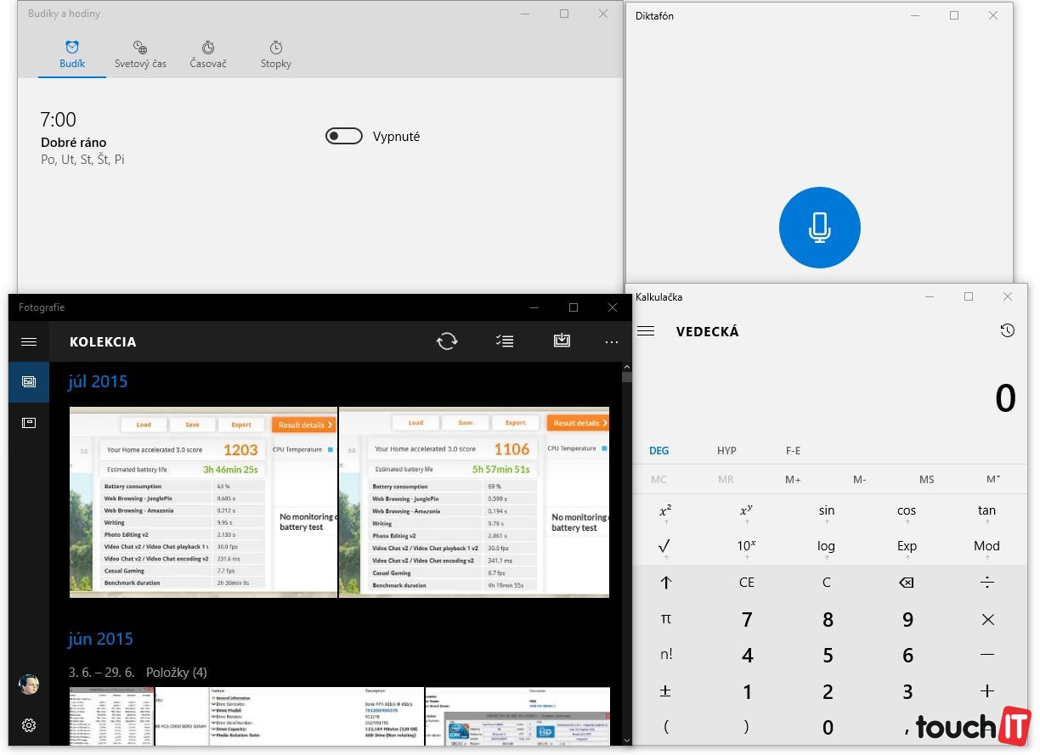This screenshot has width=1040, height=755.
Task: Toggle F-E exponential notation
Action: pyautogui.click(x=793, y=451)
